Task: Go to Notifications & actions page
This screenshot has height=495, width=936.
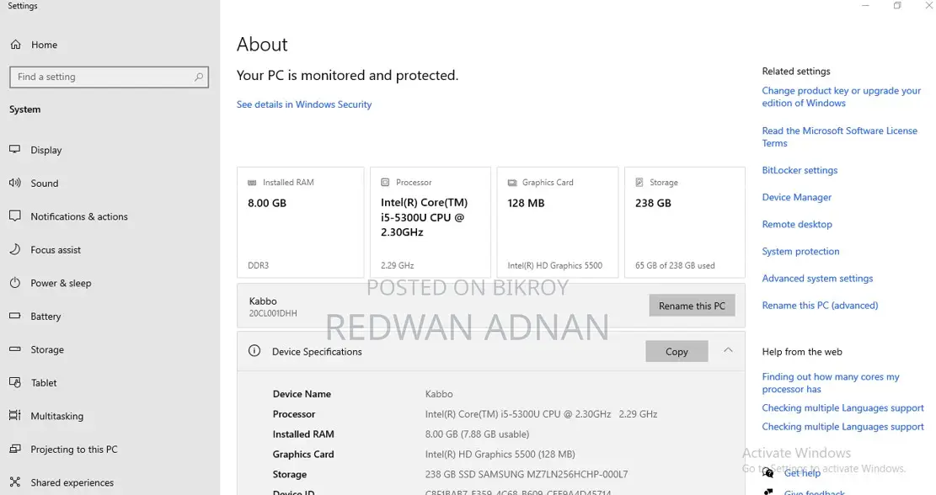Action: [79, 217]
